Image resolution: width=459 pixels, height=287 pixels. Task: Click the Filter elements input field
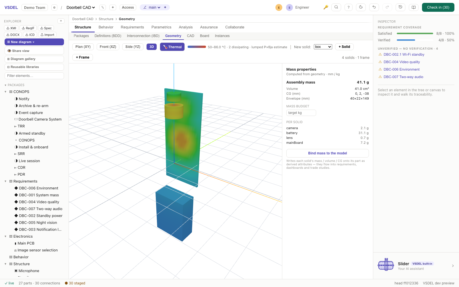pyautogui.click(x=34, y=76)
